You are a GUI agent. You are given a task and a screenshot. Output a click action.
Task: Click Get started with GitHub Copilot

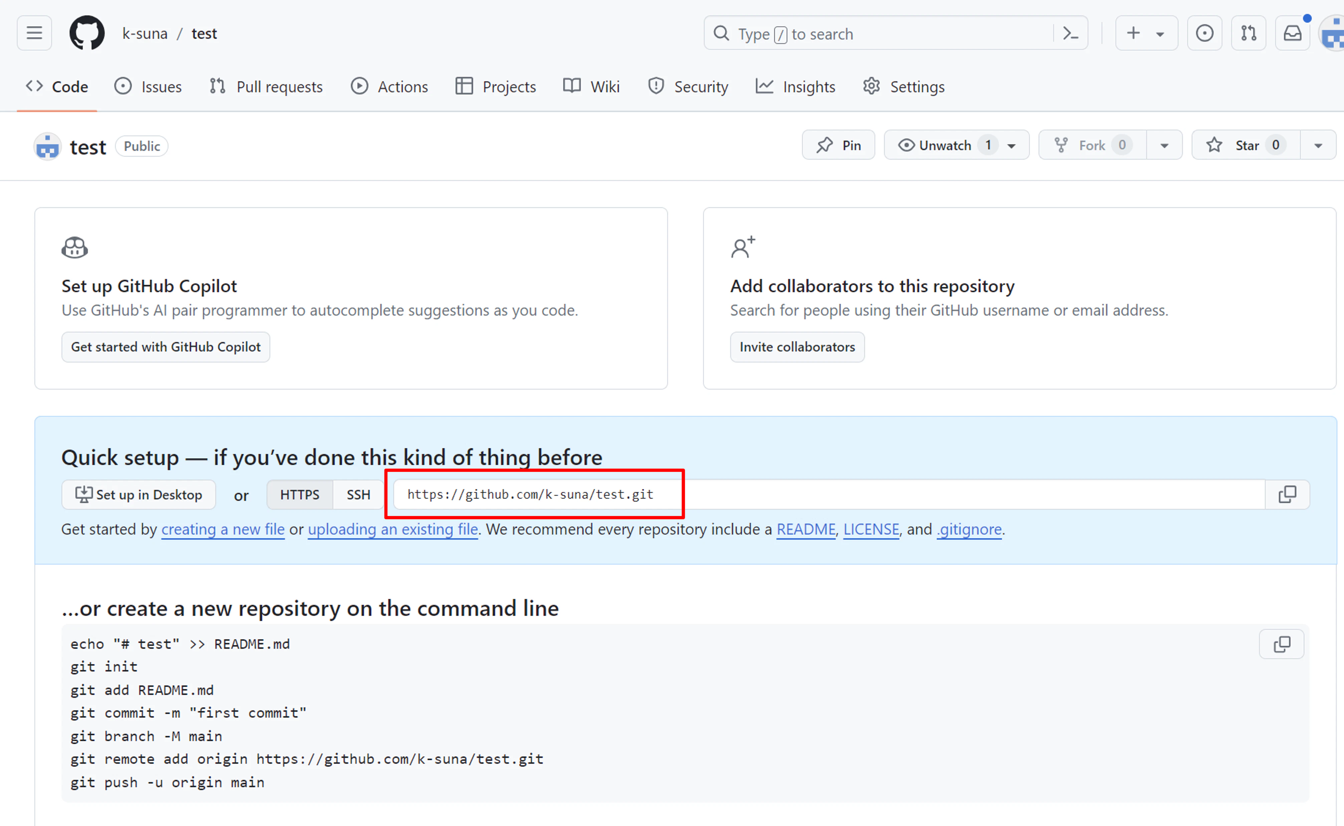(x=166, y=347)
